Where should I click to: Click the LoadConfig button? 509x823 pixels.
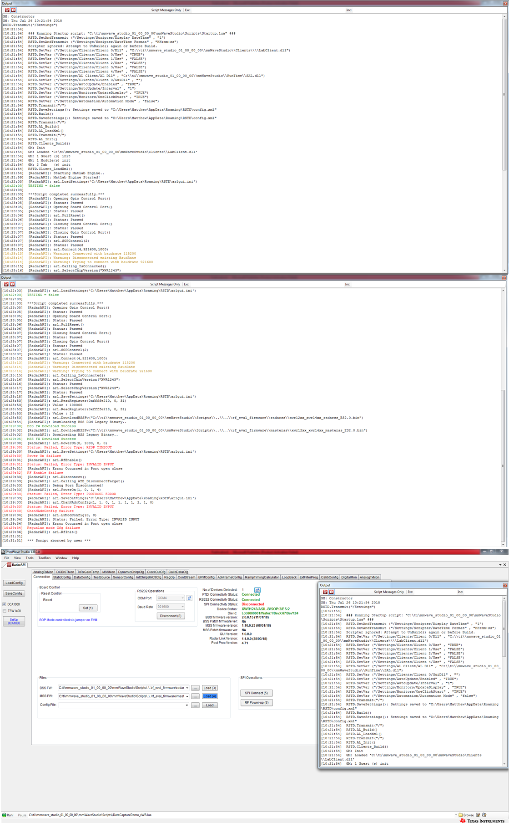tap(14, 583)
